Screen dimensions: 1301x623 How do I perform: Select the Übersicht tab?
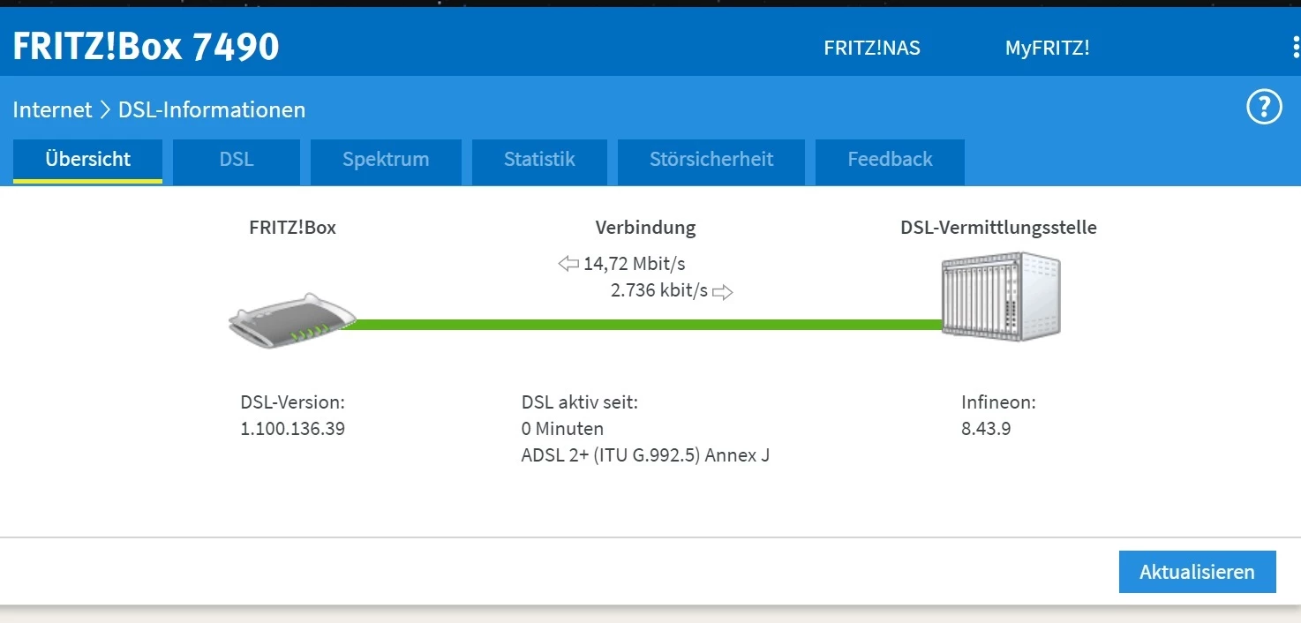point(87,160)
